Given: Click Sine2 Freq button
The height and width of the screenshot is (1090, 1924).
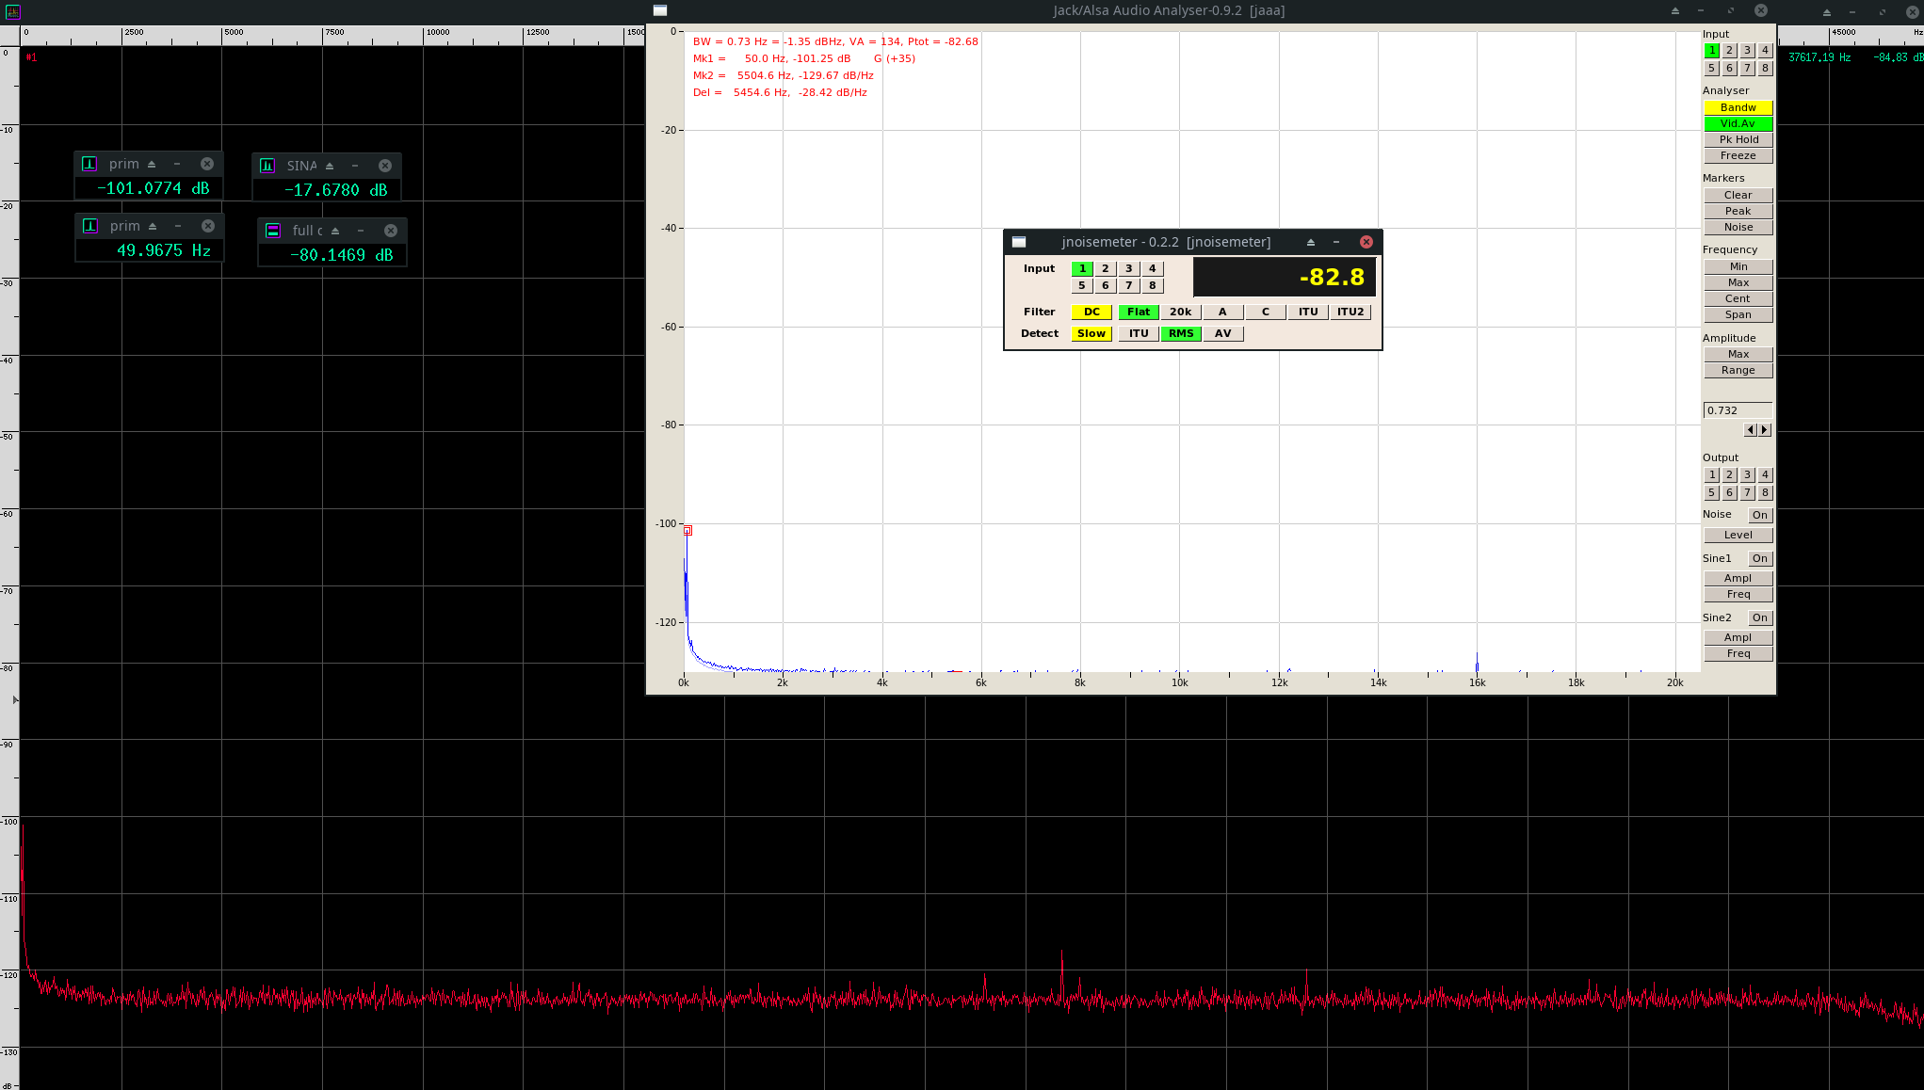Looking at the screenshot, I should point(1738,653).
